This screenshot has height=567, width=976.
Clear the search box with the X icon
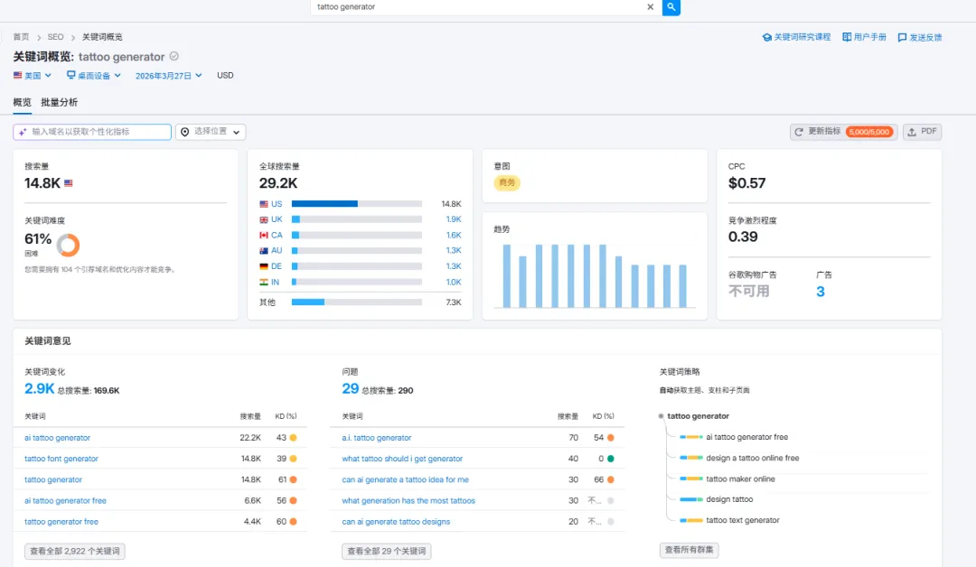pyautogui.click(x=650, y=7)
